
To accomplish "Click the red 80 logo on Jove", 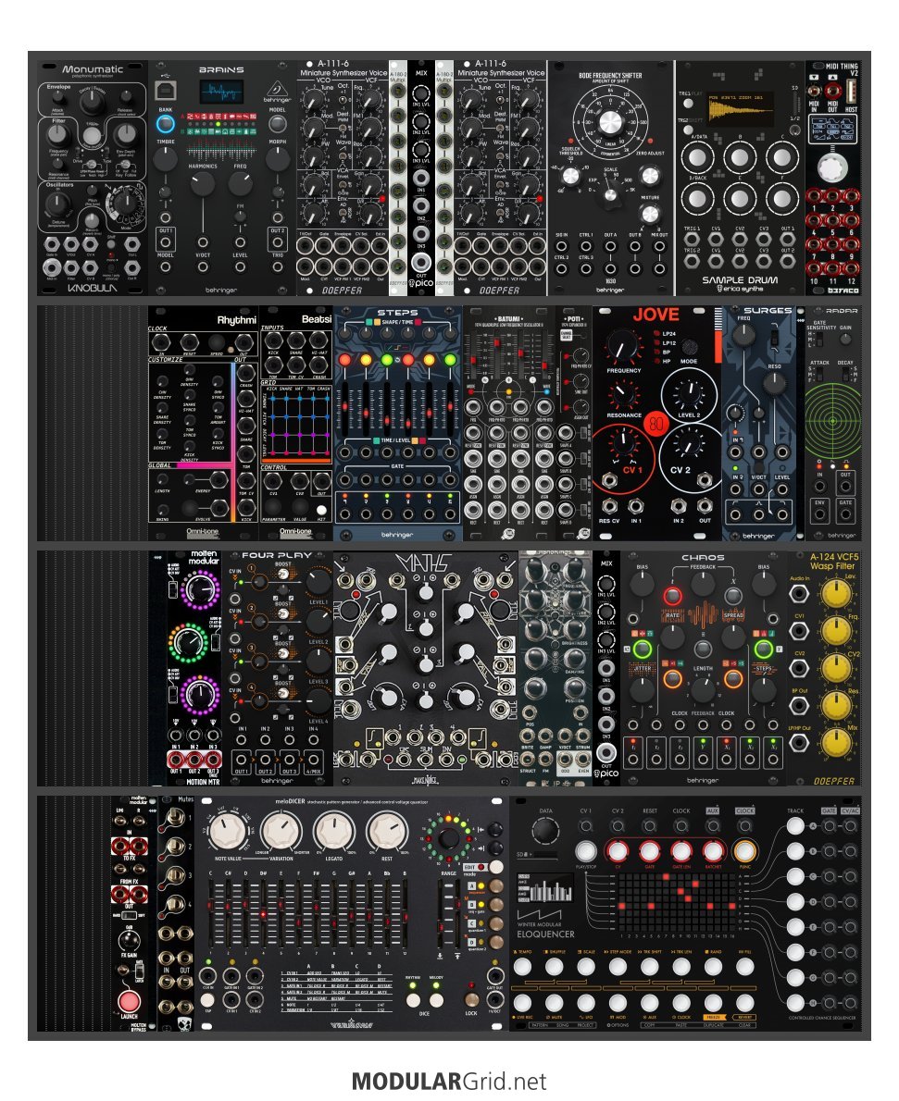I will click(656, 424).
